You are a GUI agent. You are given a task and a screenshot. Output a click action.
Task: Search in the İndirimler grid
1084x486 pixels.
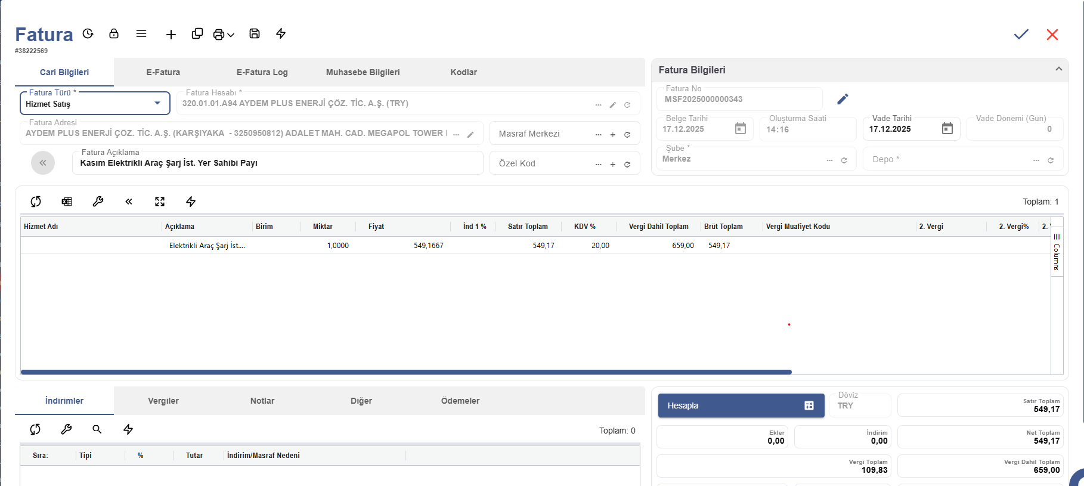[x=97, y=429]
